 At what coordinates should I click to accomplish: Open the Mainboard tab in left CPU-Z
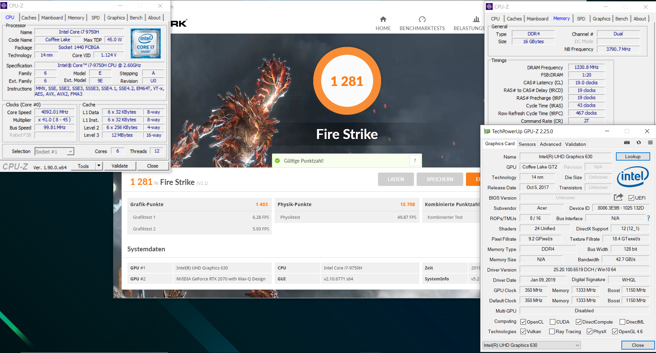(52, 18)
